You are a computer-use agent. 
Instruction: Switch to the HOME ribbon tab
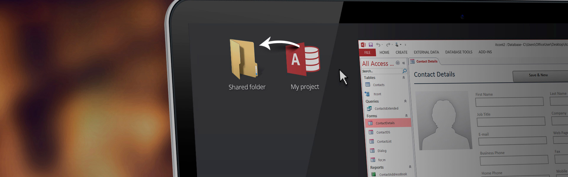[385, 53]
